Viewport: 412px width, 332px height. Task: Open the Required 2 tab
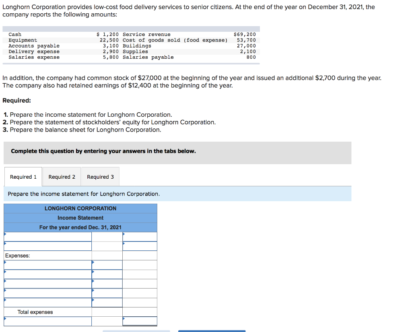click(62, 177)
